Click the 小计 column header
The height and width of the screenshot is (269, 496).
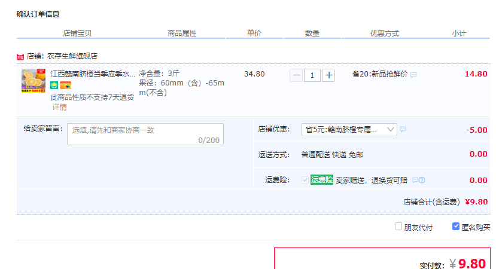(x=459, y=33)
